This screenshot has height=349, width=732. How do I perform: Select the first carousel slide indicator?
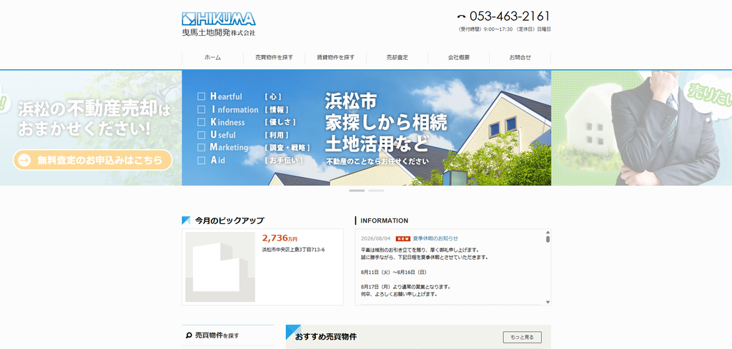point(357,191)
